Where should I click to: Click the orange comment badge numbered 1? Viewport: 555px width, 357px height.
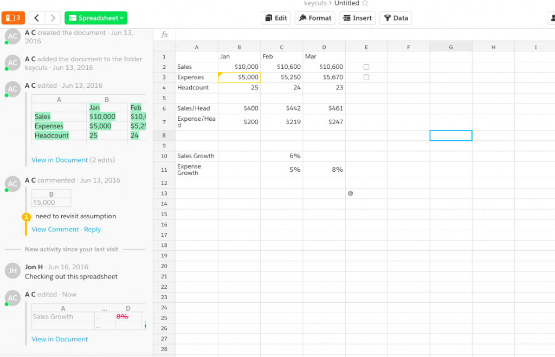tap(25, 217)
